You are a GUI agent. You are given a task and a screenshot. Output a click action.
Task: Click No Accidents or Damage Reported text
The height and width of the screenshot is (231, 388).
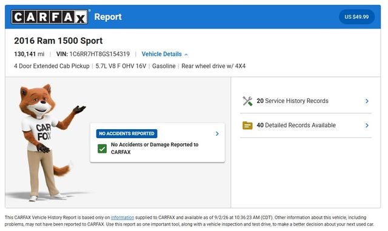[155, 149]
